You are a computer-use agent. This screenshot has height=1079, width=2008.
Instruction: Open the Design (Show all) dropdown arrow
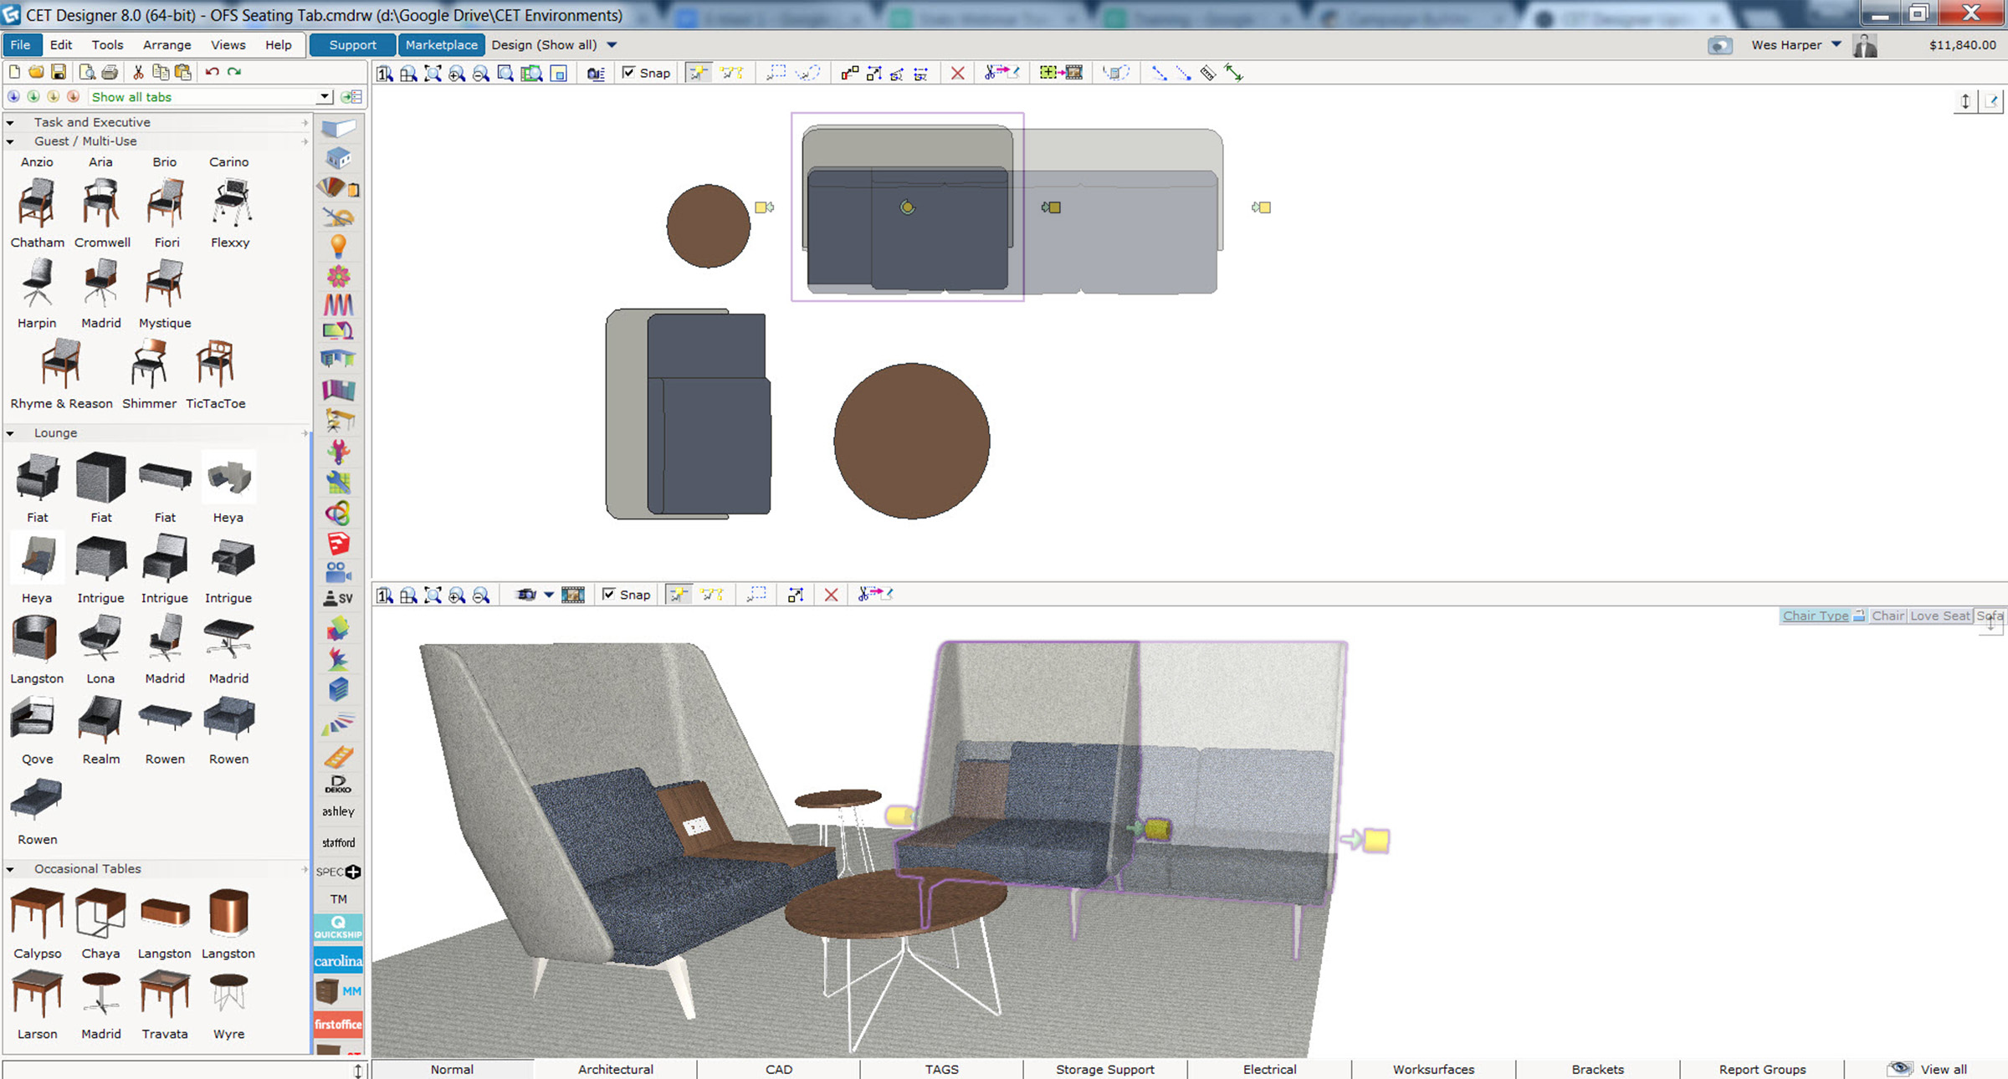pos(612,45)
